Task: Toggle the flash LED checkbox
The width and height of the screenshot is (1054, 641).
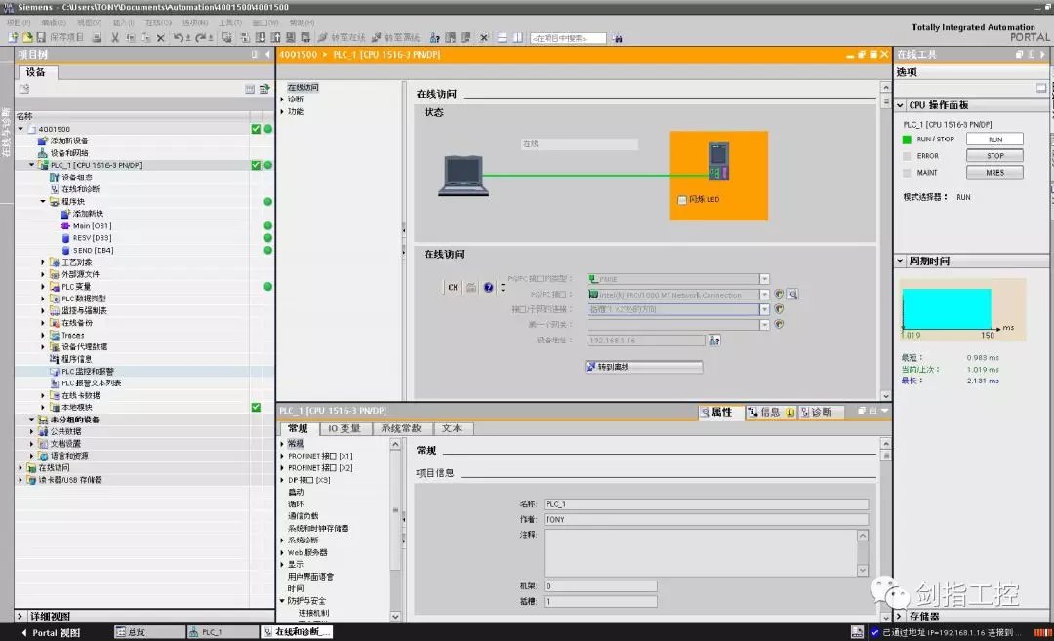Action: [x=682, y=200]
